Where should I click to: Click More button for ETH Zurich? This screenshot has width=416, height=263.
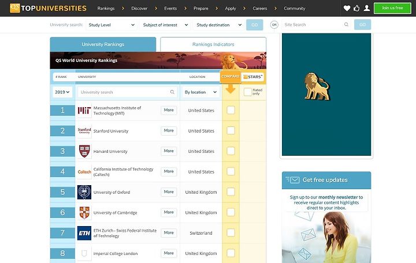(x=169, y=232)
